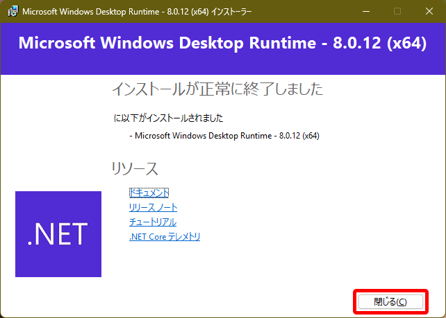Click the disabled maximize button
446x318 pixels.
tap(397, 11)
